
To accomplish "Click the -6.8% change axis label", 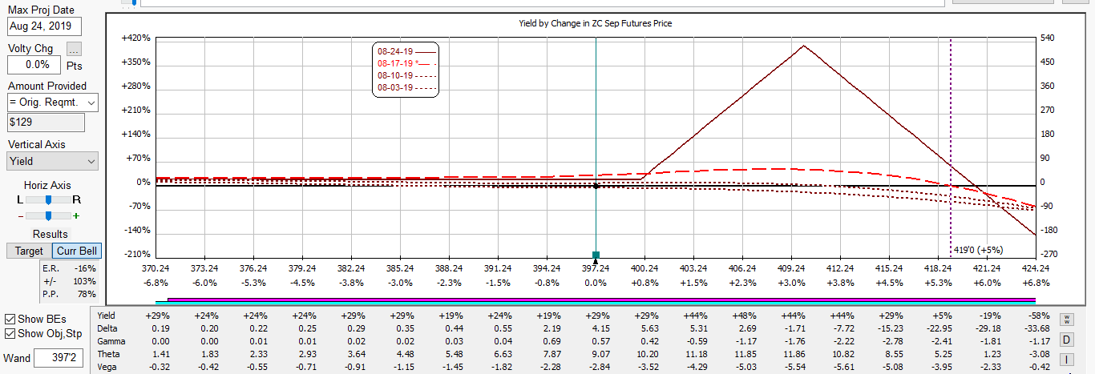I will coord(156,283).
